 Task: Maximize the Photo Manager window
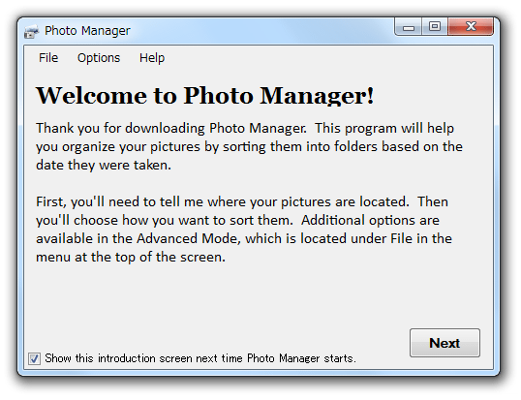coord(435,26)
